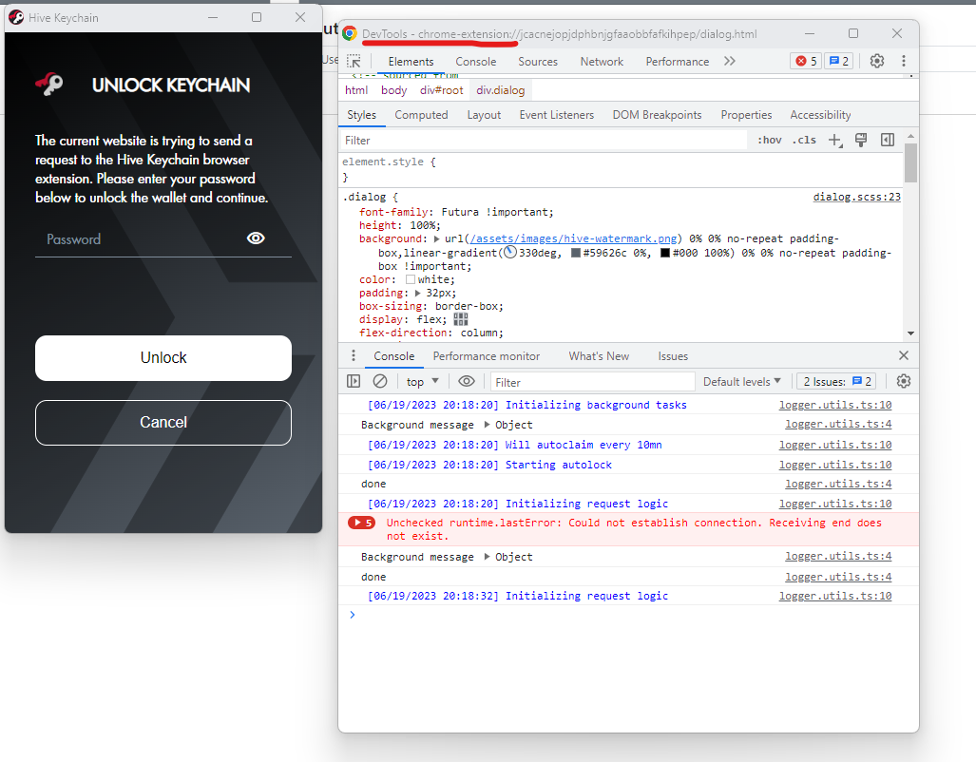Switch to Computed styles tab
Image resolution: width=976 pixels, height=762 pixels.
tap(421, 115)
